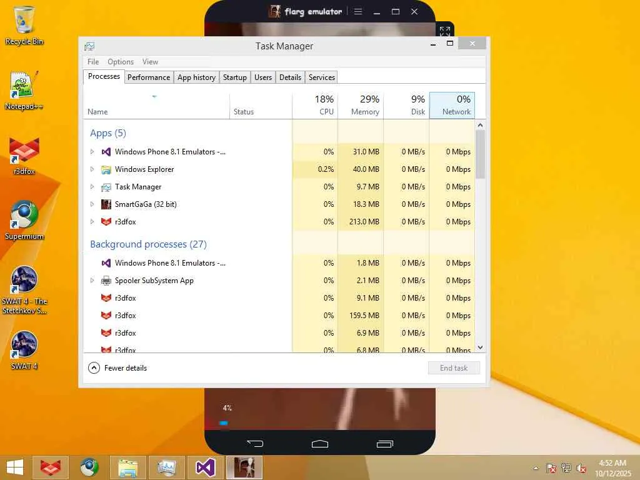640x480 pixels.
Task: Select the r3dfox row using 9.1 MB
Action: tap(279, 298)
